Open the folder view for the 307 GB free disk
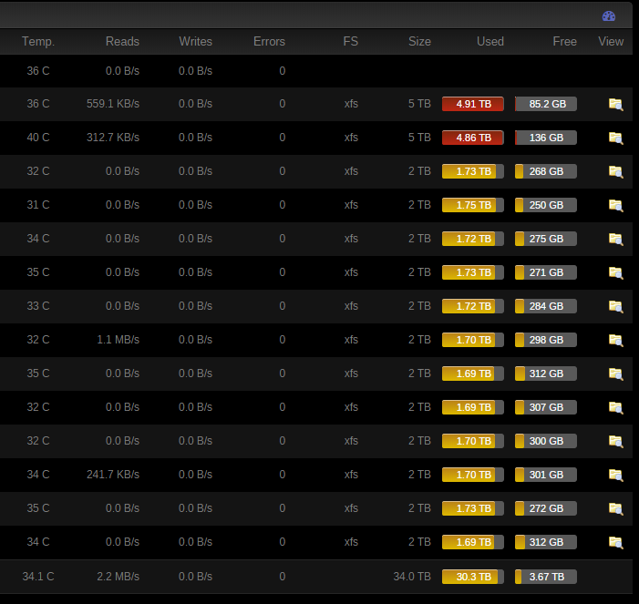 point(616,408)
